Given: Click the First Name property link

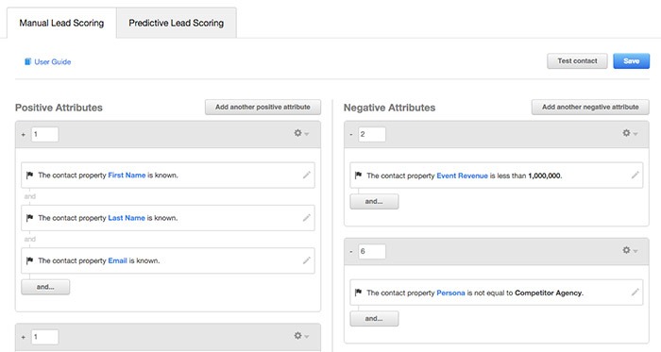Looking at the screenshot, I should [127, 176].
